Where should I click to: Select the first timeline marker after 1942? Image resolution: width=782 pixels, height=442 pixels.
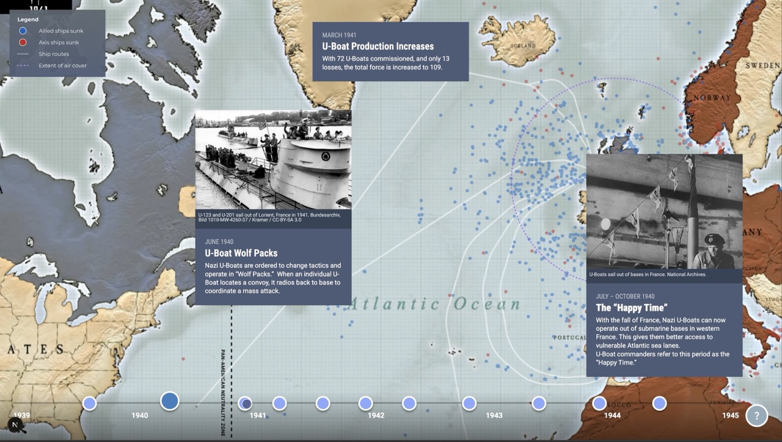[409, 403]
